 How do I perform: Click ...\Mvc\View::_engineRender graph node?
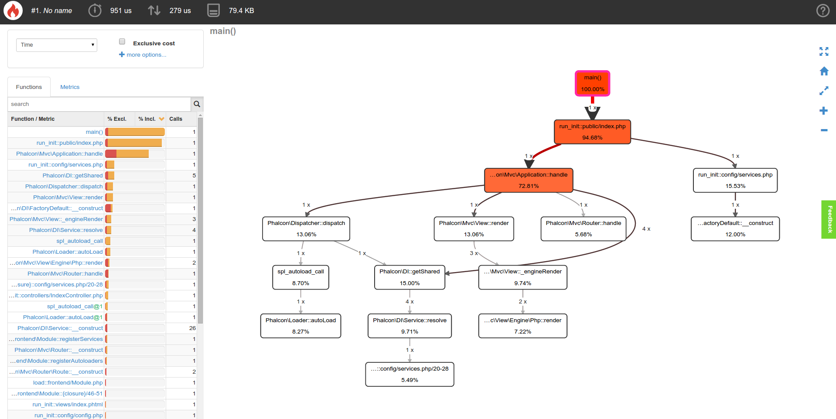(522, 277)
